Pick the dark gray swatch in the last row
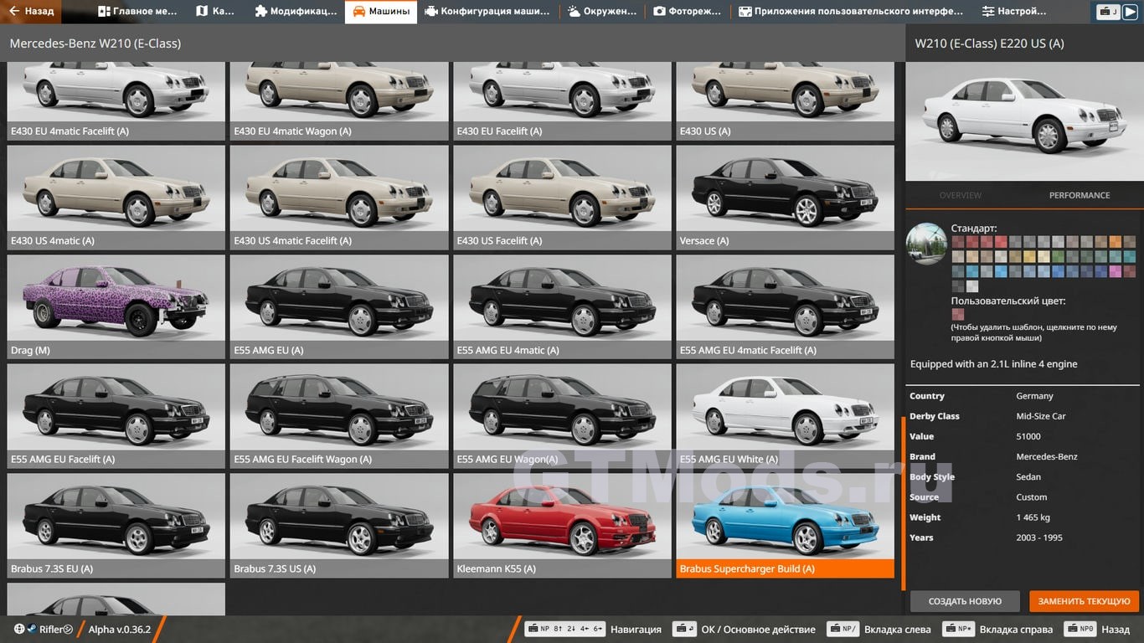 pos(958,286)
